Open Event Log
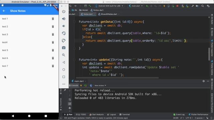This screenshot has height=120, width=214. pos(179,115)
